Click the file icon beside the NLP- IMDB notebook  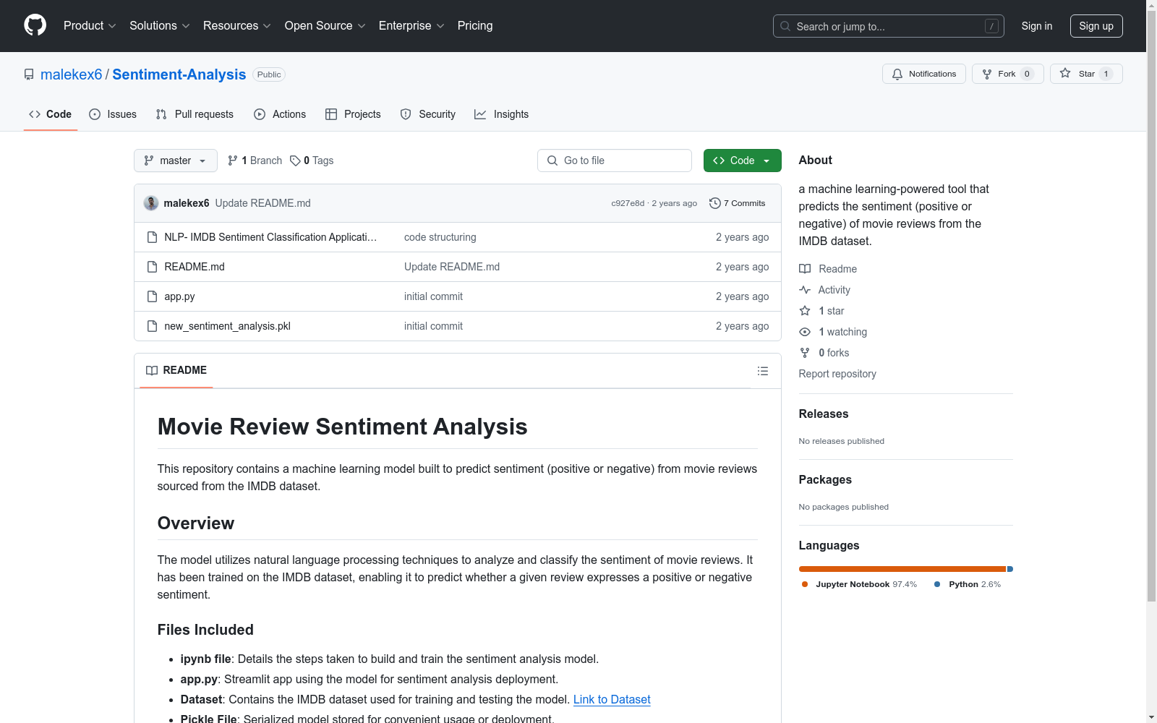pyautogui.click(x=152, y=237)
